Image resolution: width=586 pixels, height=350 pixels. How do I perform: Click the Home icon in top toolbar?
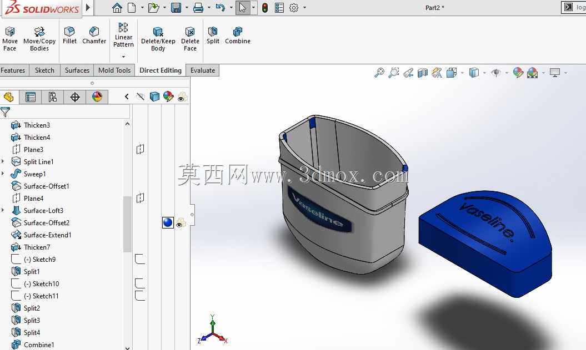tap(117, 7)
